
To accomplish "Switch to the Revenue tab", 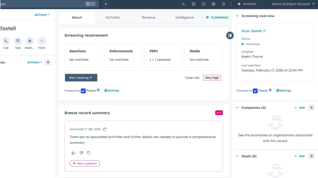I will pos(149,18).
